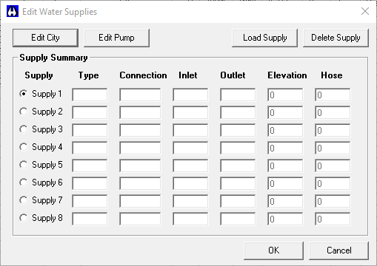Focus the Elevation field for Supply 7
This screenshot has width=377, height=266.
pos(285,201)
